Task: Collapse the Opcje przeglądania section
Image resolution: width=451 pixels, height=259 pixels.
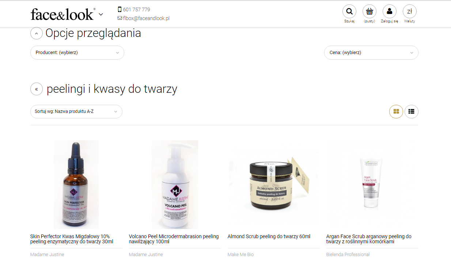Action: tap(37, 34)
